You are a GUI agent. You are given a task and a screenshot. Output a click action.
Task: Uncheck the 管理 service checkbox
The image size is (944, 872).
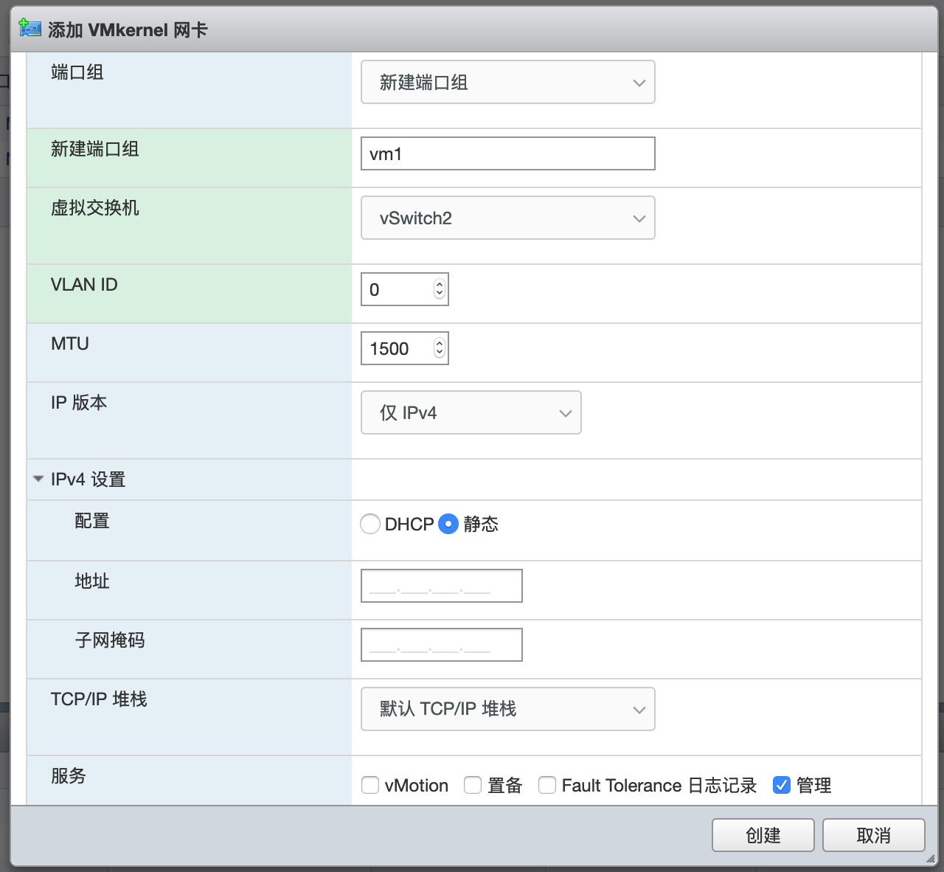point(782,785)
